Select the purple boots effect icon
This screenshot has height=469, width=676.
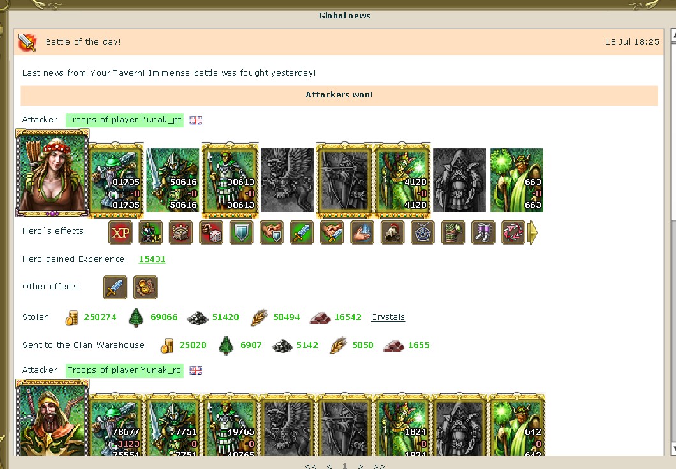[x=483, y=233]
